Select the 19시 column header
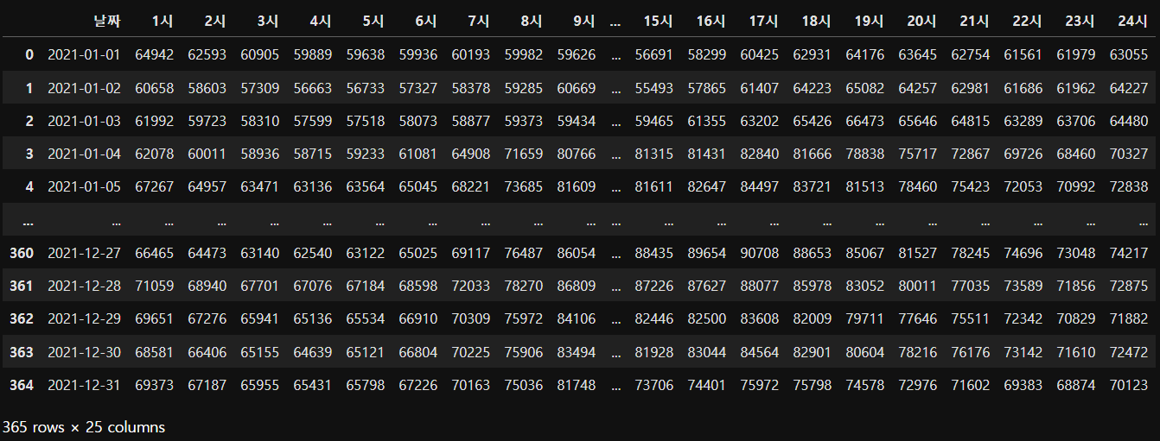 coord(868,21)
